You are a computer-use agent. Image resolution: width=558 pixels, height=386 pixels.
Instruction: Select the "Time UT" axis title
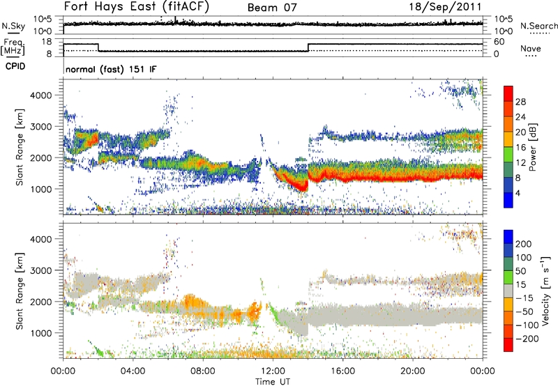point(273,382)
